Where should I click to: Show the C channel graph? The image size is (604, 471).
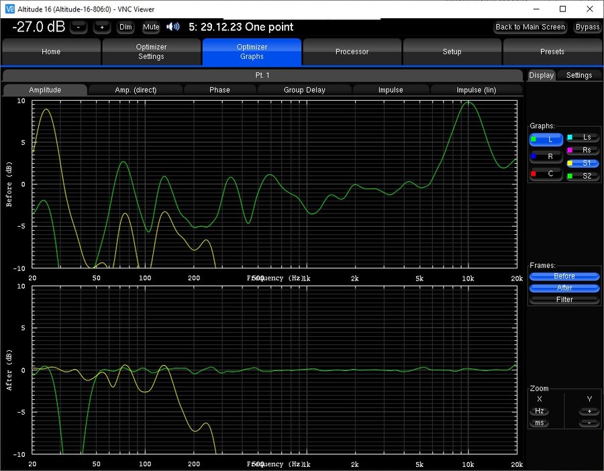coord(546,174)
